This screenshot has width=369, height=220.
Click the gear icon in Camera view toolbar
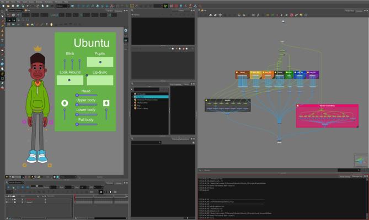13,15
